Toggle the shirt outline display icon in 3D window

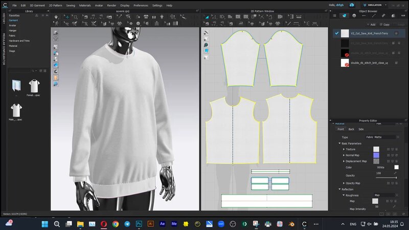pos(56,38)
